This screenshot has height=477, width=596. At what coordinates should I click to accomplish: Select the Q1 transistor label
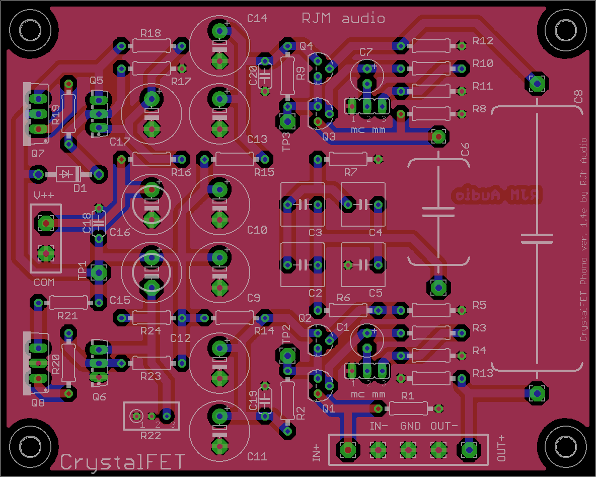[329, 408]
